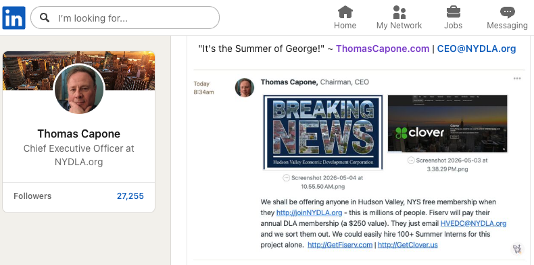The width and height of the screenshot is (534, 265).
Task: Open My Network in top navigation
Action: pos(399,18)
